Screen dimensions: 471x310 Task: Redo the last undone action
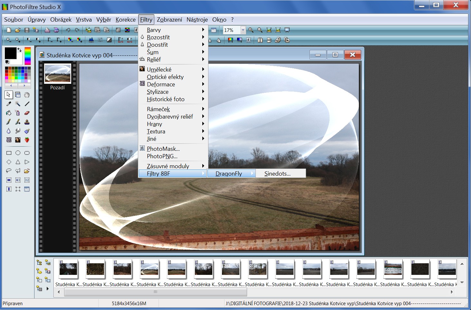(x=77, y=30)
